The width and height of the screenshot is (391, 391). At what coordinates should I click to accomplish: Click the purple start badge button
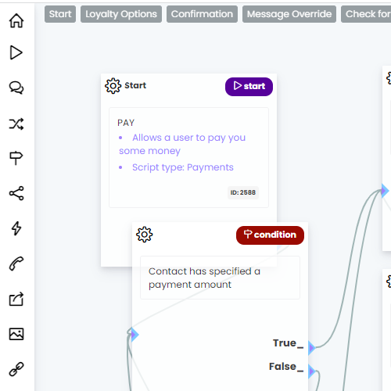249,87
